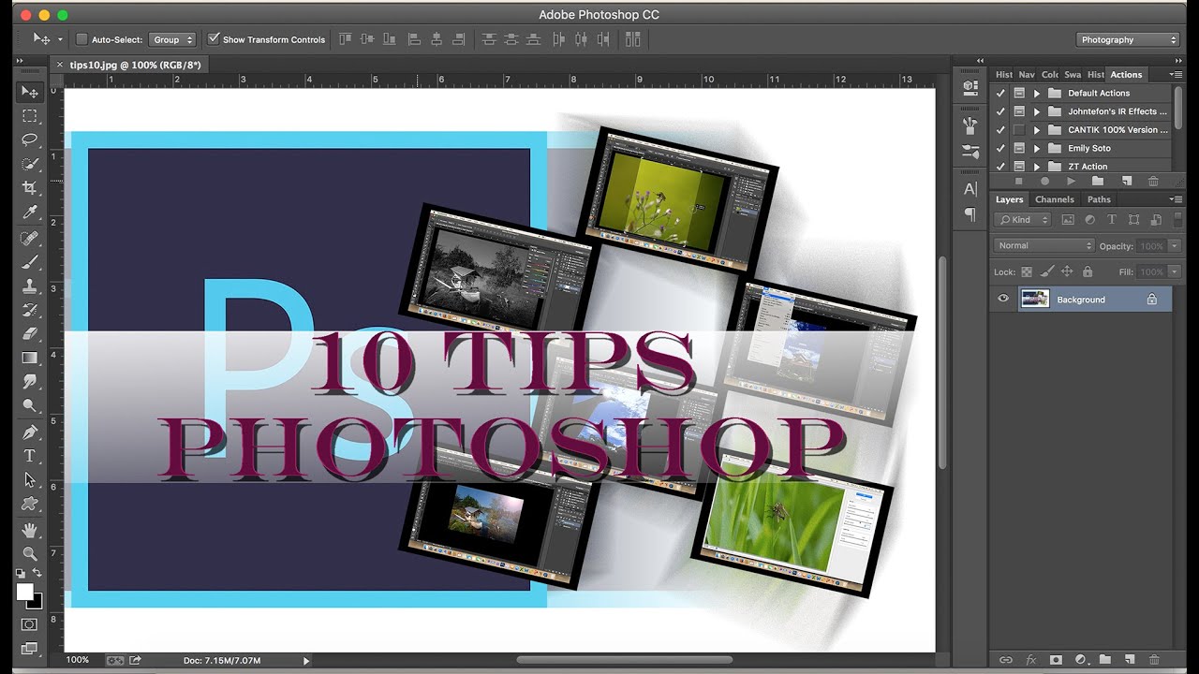The width and height of the screenshot is (1199, 674).
Task: Switch to the Nav panel tab
Action: click(x=1027, y=75)
